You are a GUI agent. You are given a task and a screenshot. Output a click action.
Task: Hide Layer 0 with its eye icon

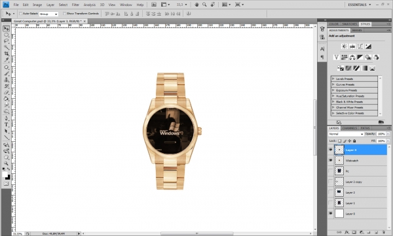point(331,214)
